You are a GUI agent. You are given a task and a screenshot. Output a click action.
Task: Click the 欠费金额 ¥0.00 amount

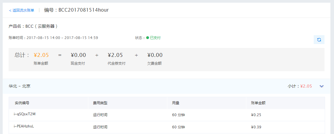coord(155,55)
